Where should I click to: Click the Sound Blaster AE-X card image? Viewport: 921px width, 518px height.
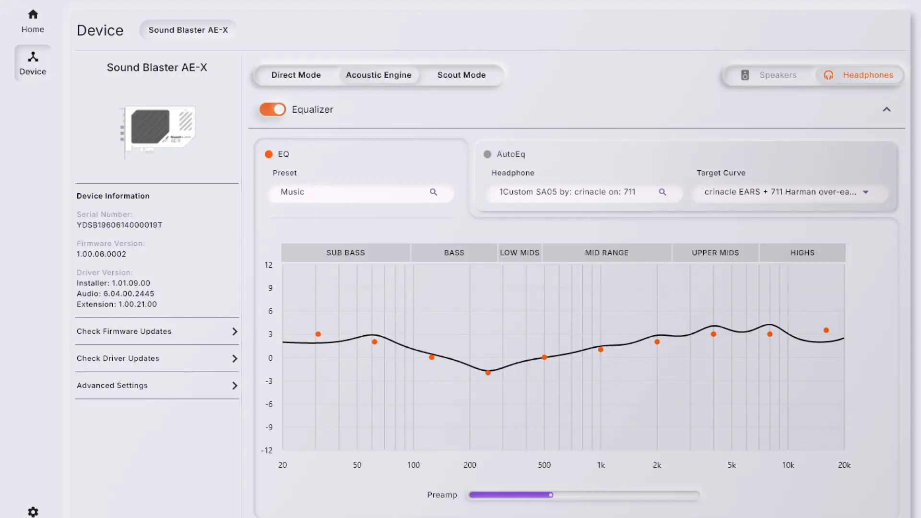157,130
